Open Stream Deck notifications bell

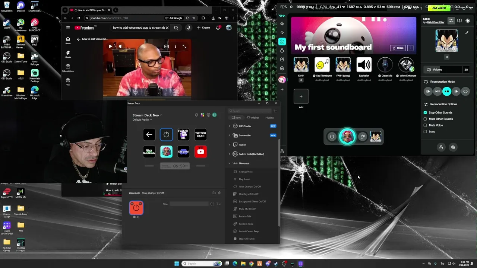pyautogui.click(x=196, y=115)
